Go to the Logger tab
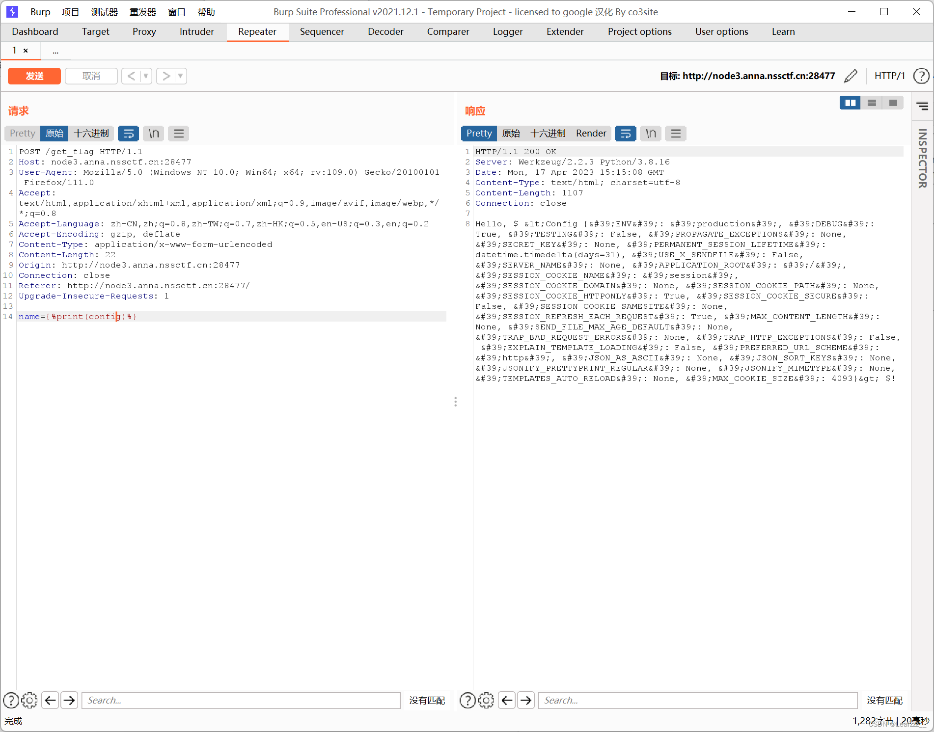 [x=508, y=32]
